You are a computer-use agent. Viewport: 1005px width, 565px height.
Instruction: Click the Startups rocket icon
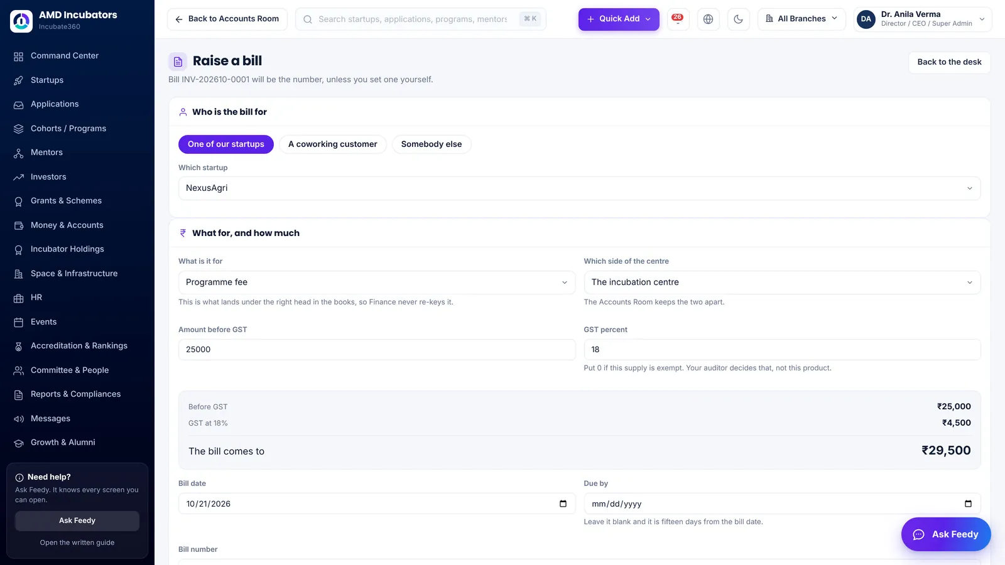(x=19, y=80)
